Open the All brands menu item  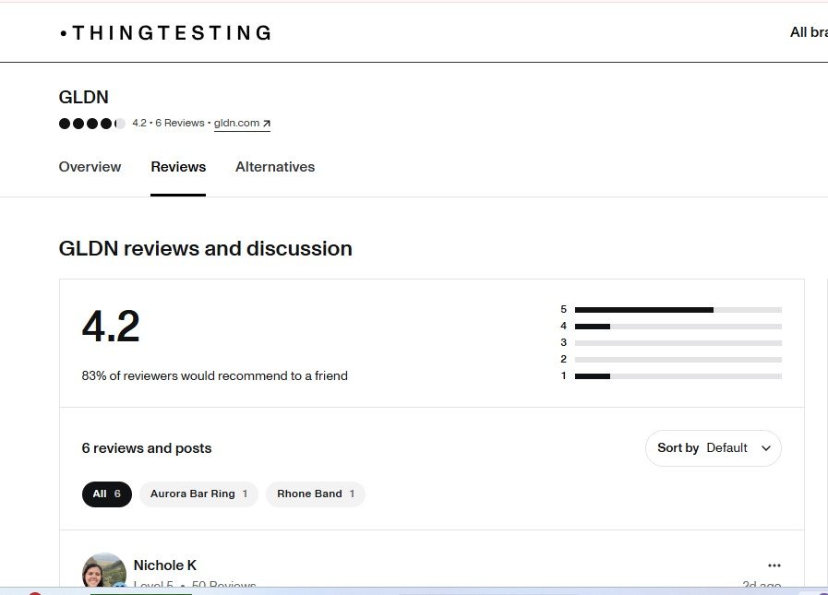click(809, 32)
